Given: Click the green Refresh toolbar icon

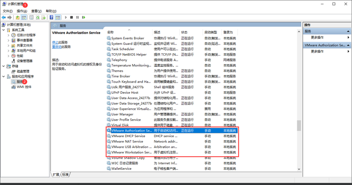Looking at the screenshot, I should [x=38, y=17].
